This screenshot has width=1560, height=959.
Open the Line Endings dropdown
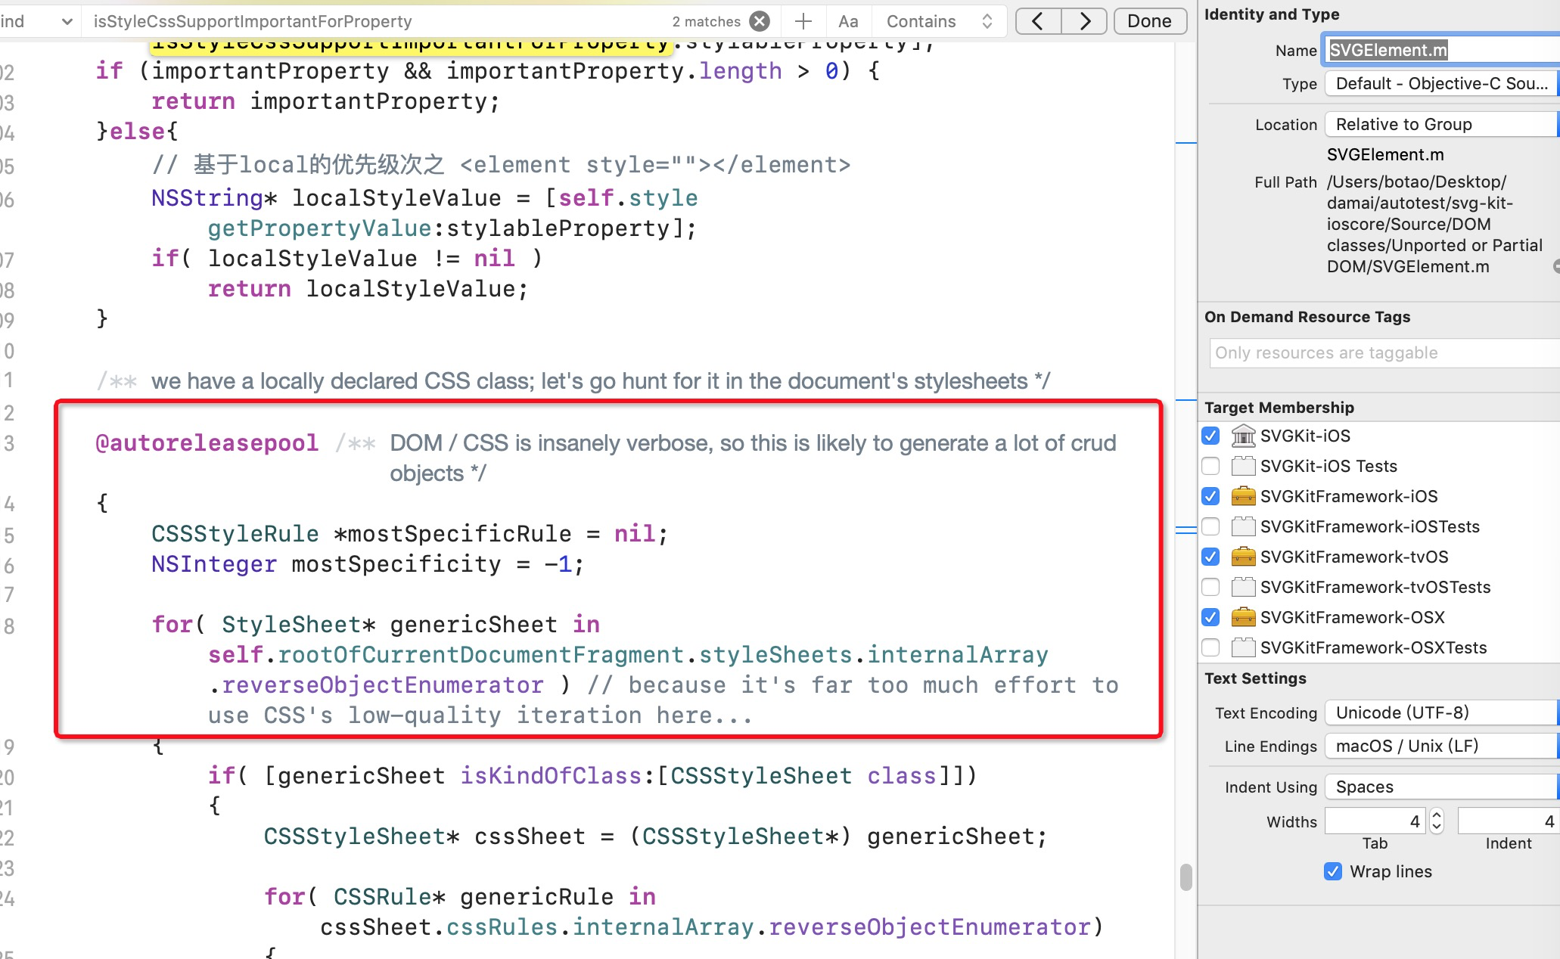click(x=1442, y=746)
